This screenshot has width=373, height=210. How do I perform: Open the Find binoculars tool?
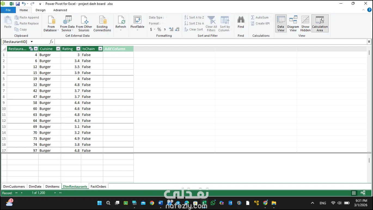pos(241,20)
